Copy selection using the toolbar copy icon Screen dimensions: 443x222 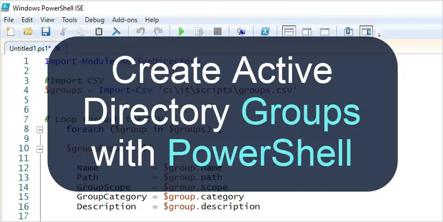pyautogui.click(x=81, y=31)
